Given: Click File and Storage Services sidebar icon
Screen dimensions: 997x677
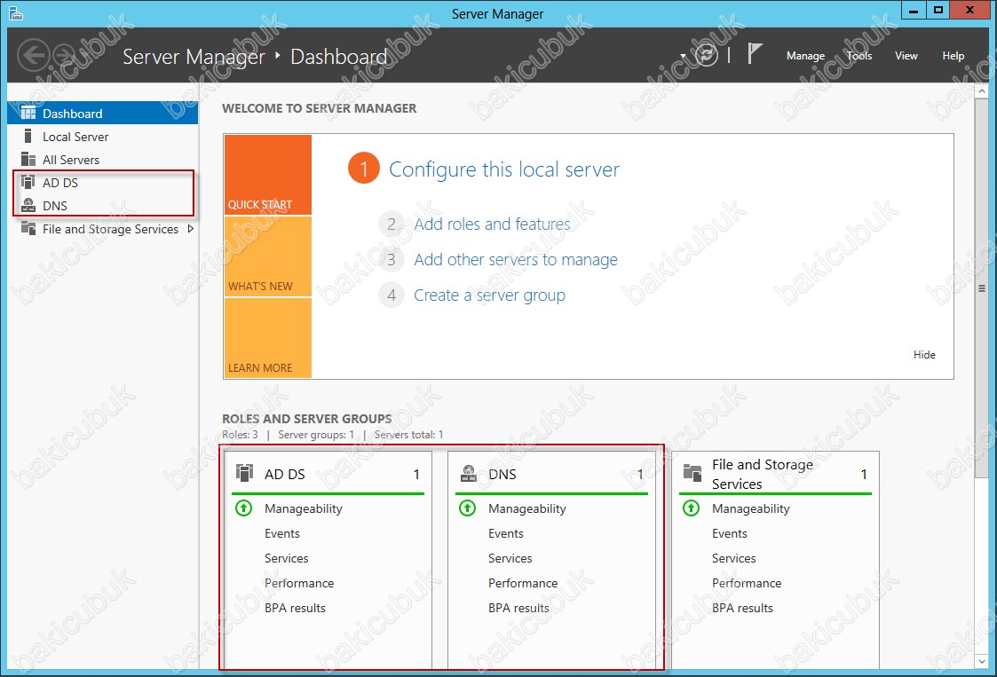Looking at the screenshot, I should 28,228.
